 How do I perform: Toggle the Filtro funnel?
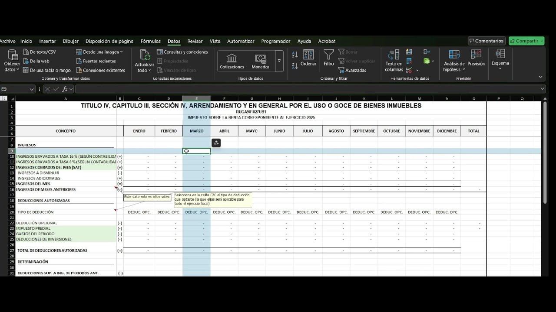click(x=329, y=58)
